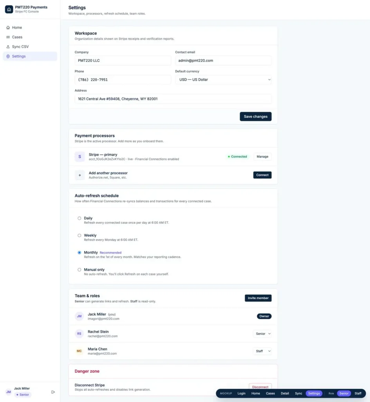The height and width of the screenshot is (402, 370).
Task: Switch to Cases in mockup bar
Action: [x=270, y=393]
